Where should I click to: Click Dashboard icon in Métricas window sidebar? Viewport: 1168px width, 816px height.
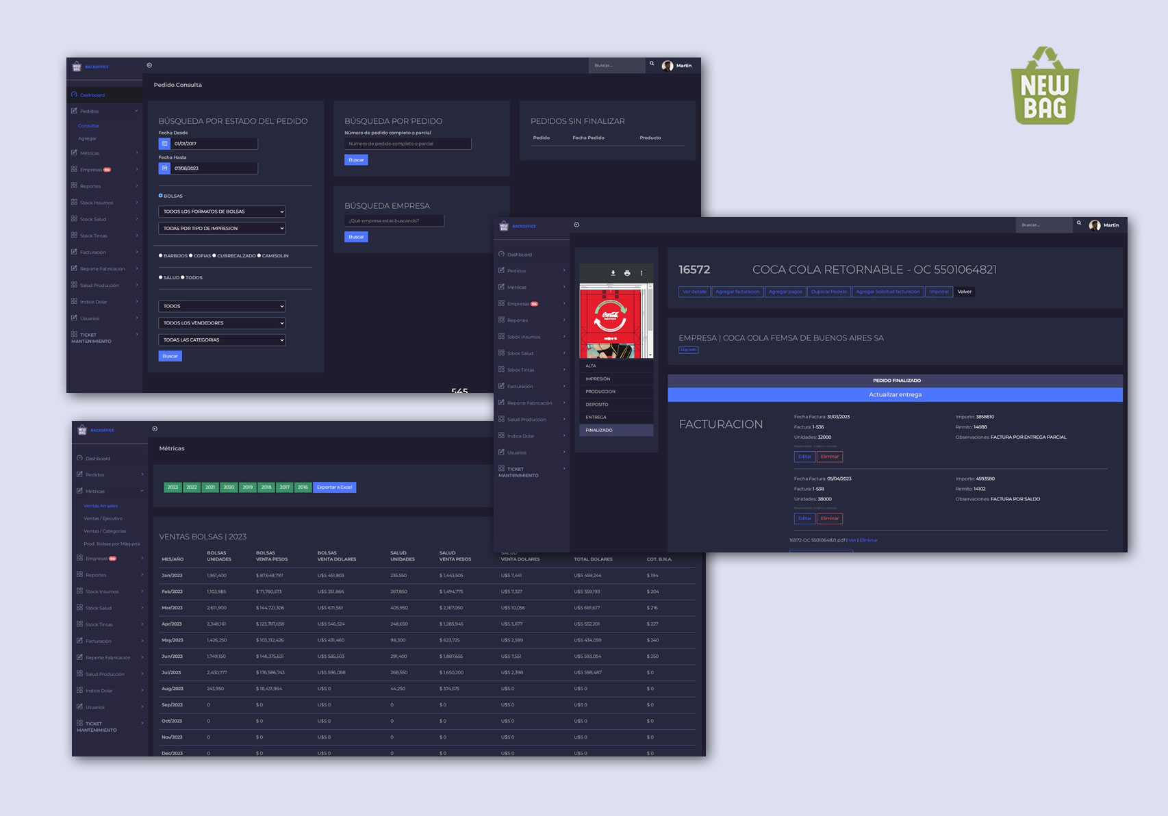[80, 458]
